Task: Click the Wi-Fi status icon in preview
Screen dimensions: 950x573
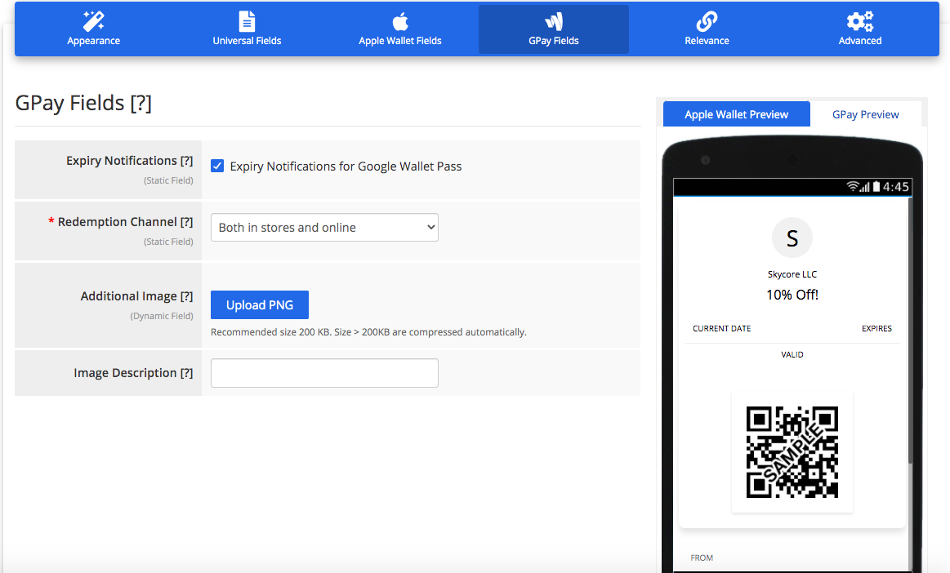Action: pyautogui.click(x=853, y=186)
